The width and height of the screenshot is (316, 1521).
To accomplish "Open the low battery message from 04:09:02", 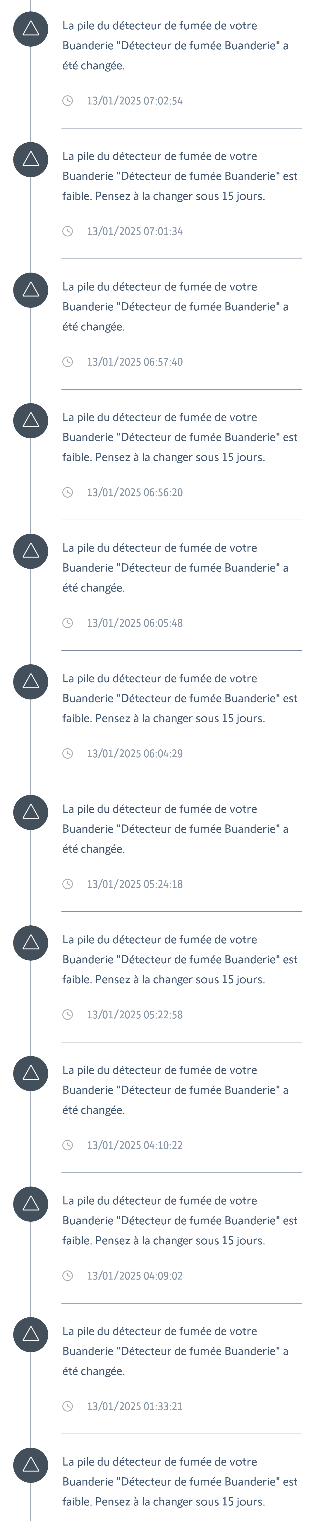I will tap(179, 1220).
